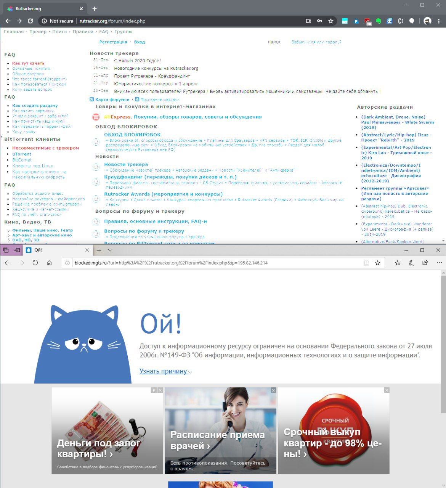This screenshot has height=488, width=446.
Task: Close the 'Расписание приема врачей' ad
Action: [x=273, y=390]
